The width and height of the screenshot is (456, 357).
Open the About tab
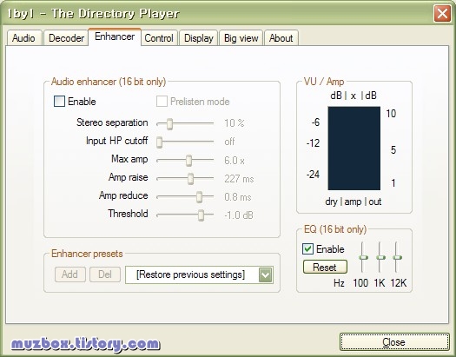pyautogui.click(x=281, y=38)
